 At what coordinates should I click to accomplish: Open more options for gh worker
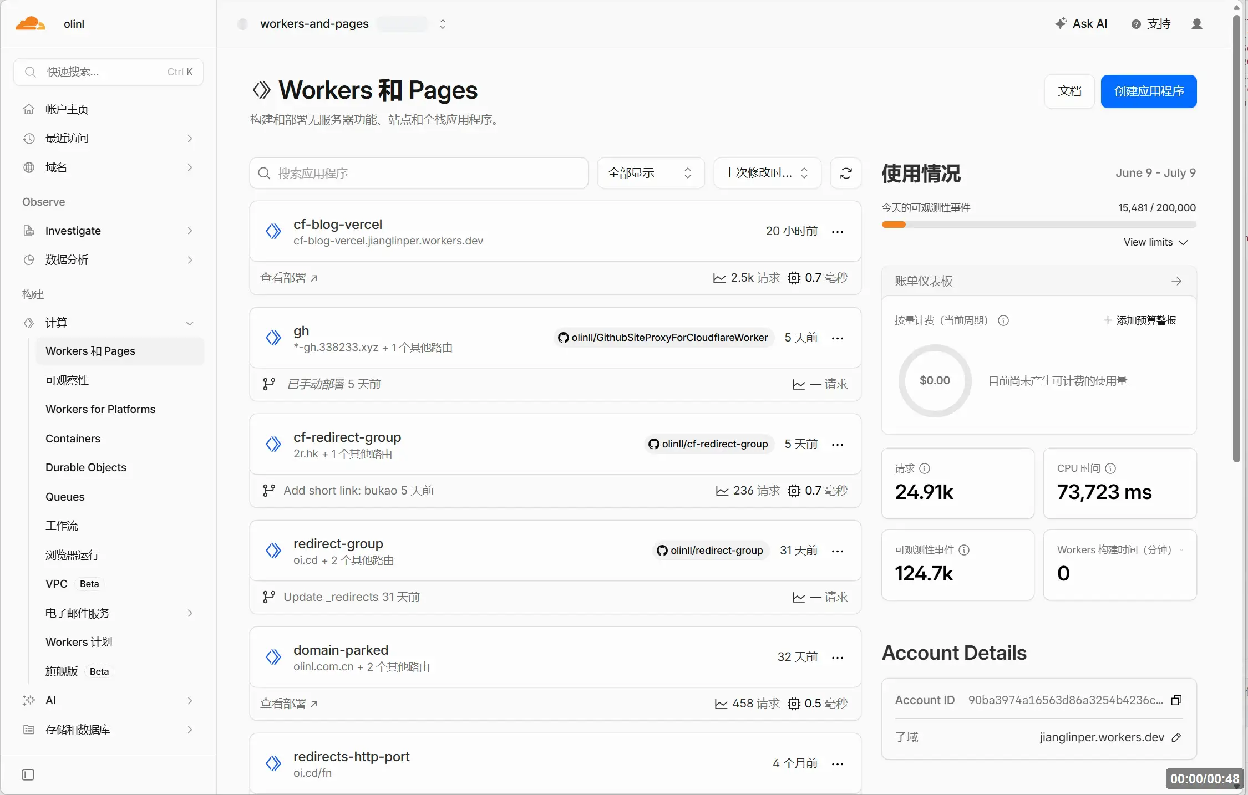838,338
